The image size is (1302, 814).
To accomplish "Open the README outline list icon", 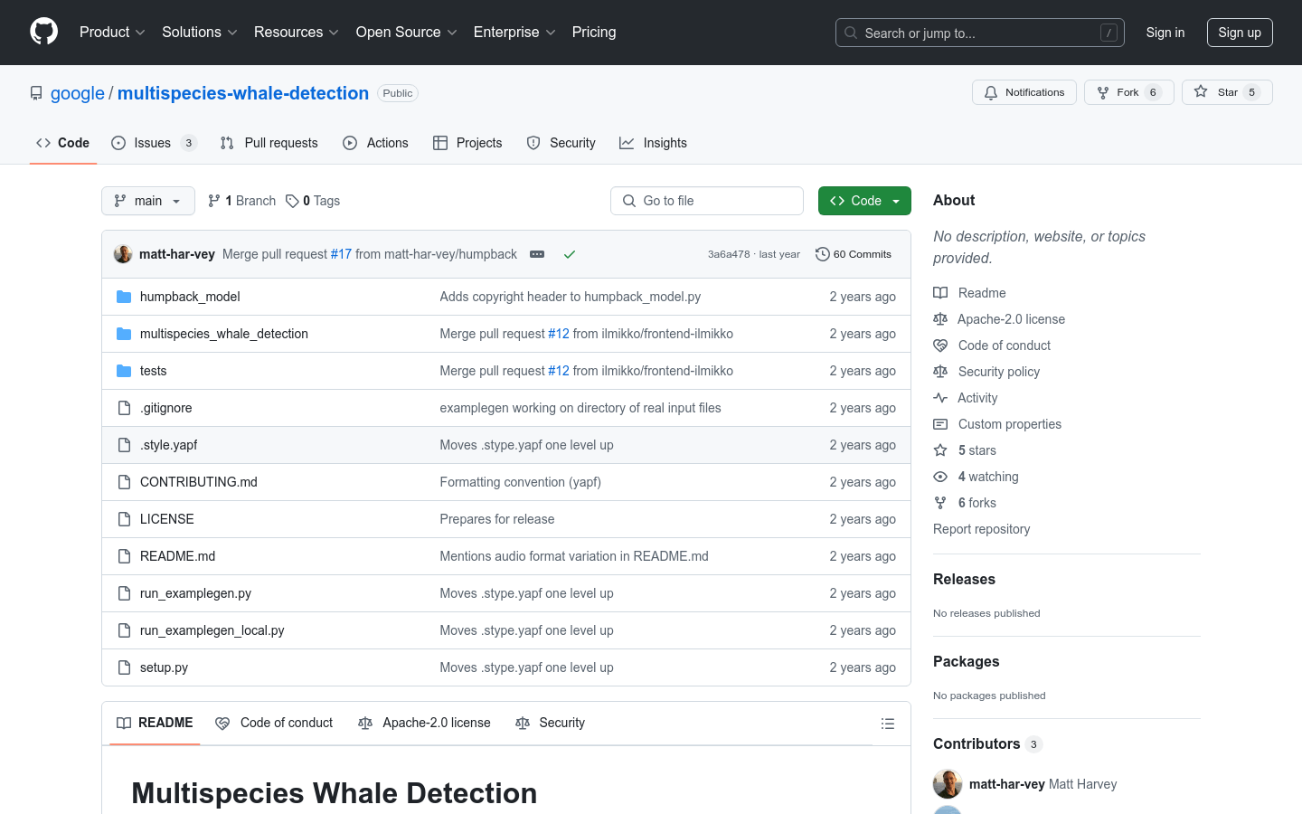I will pyautogui.click(x=888, y=724).
